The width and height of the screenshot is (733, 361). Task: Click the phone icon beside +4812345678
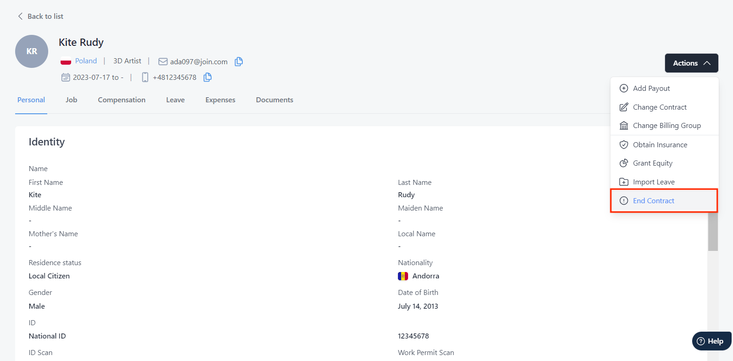145,77
